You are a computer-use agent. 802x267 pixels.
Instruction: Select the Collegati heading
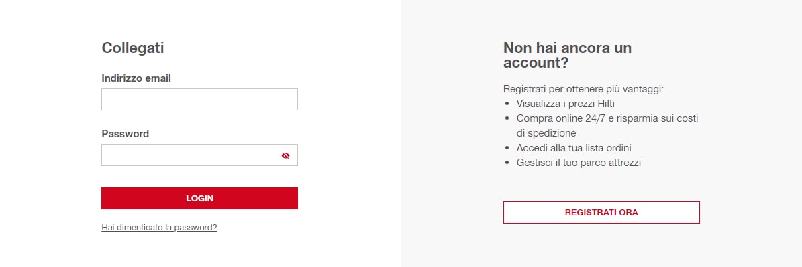[133, 48]
